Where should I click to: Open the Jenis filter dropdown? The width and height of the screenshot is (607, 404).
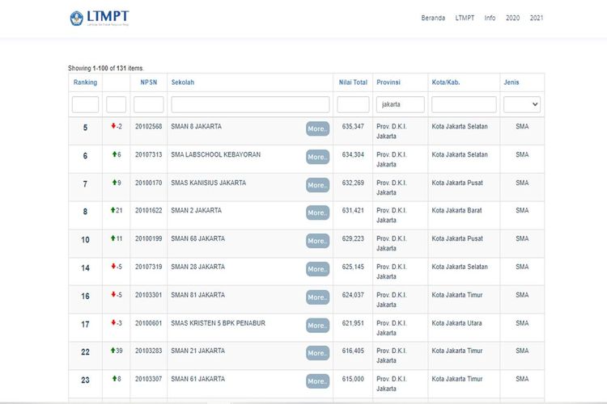pyautogui.click(x=522, y=104)
